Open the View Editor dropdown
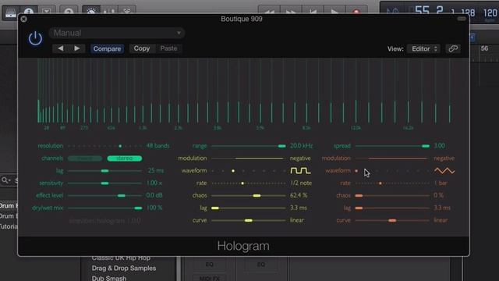The image size is (499, 281). pos(424,48)
